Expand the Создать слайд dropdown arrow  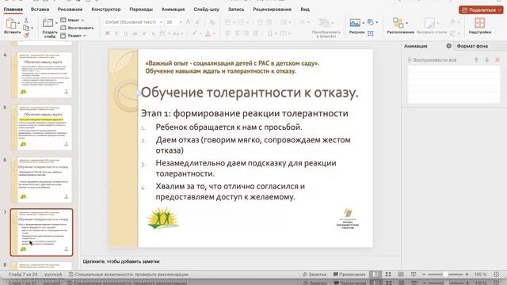pyautogui.click(x=56, y=23)
